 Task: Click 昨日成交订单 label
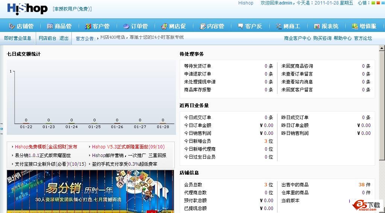[x=295, y=118]
